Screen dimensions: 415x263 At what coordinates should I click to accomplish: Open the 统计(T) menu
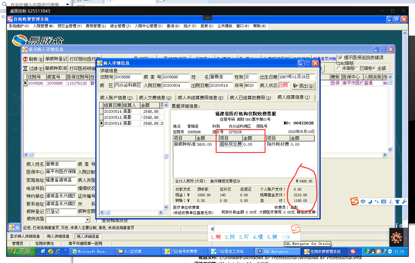pos(190,26)
